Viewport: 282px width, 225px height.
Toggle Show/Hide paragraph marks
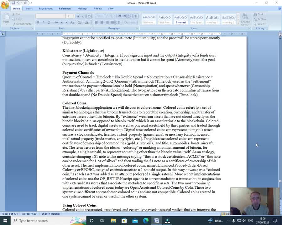pyautogui.click(x=136, y=16)
